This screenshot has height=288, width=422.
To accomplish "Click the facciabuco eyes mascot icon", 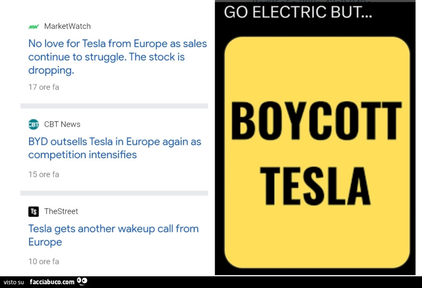I will click(82, 281).
